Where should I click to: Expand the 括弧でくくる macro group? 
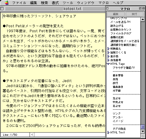[108, 52]
